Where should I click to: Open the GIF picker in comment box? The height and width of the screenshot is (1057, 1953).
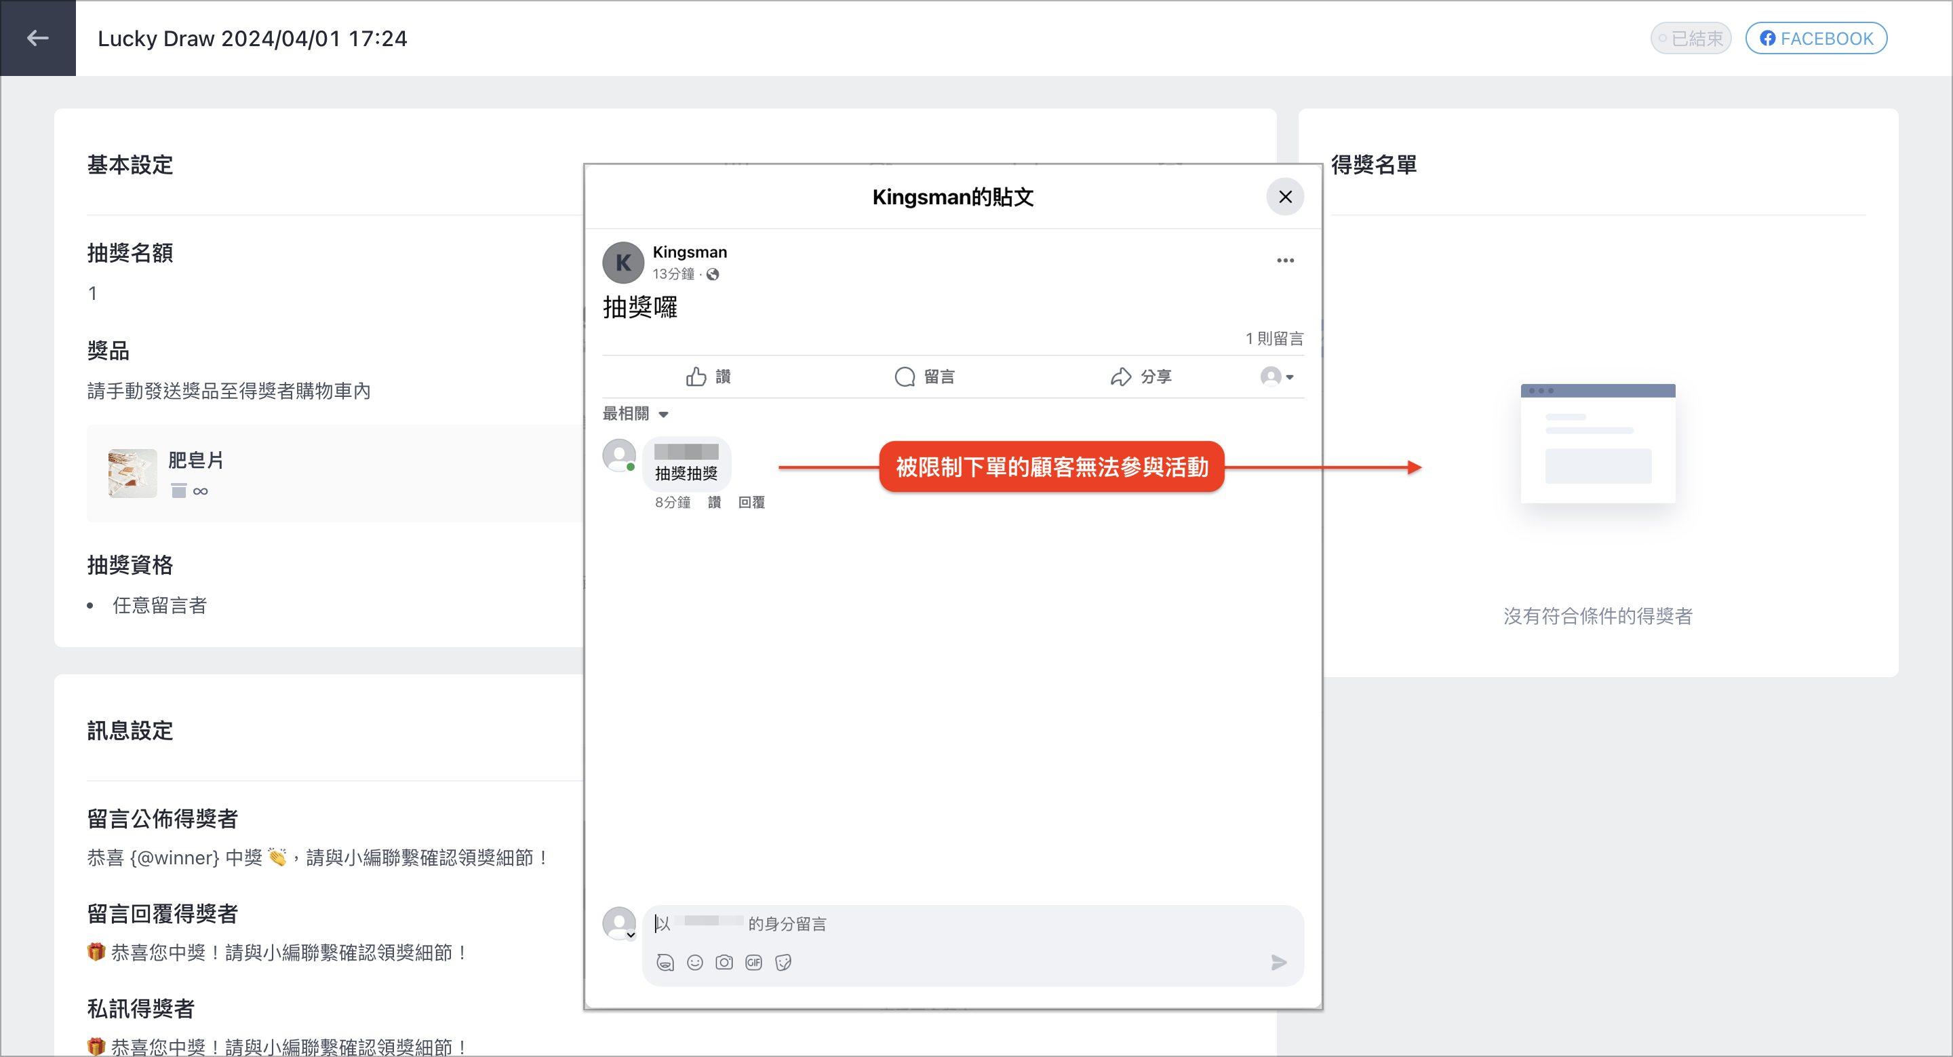(x=753, y=962)
